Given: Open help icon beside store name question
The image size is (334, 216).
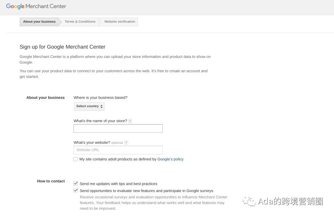Looking at the screenshot, I should 130,121.
